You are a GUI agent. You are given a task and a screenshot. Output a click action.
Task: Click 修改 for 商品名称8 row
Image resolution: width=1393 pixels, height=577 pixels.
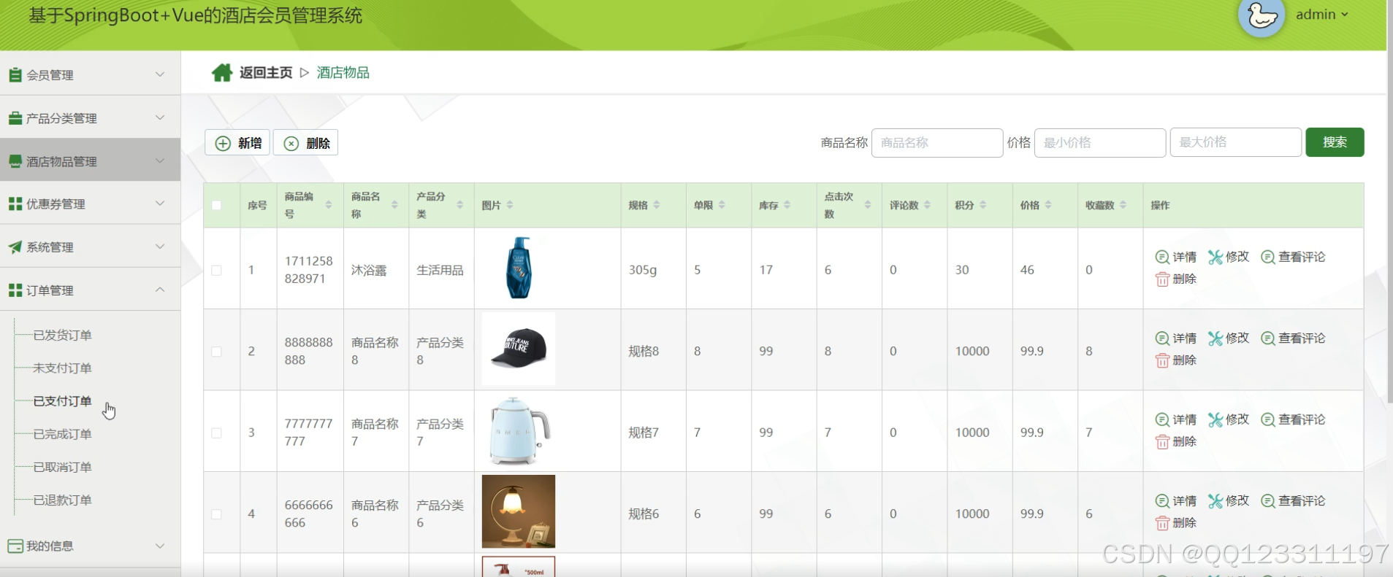[1229, 338]
